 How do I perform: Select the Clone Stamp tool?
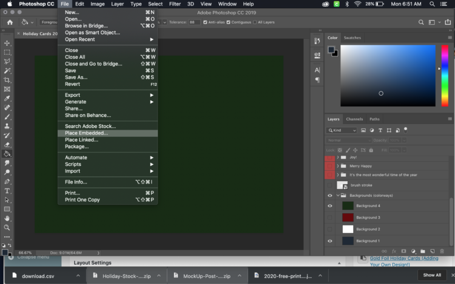tap(7, 126)
